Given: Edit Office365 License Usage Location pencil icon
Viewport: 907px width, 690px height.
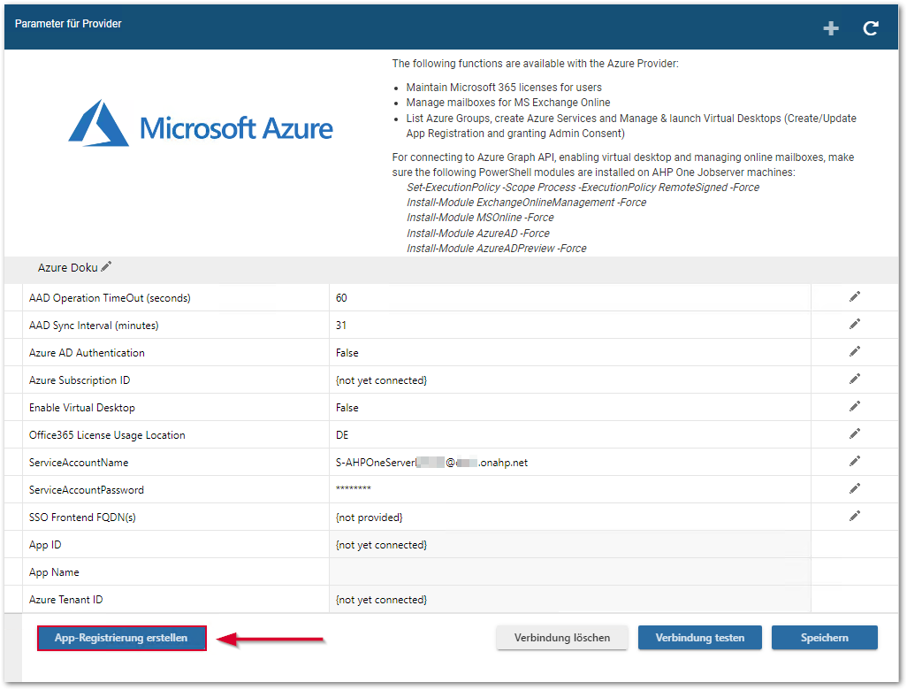Looking at the screenshot, I should click(x=854, y=433).
